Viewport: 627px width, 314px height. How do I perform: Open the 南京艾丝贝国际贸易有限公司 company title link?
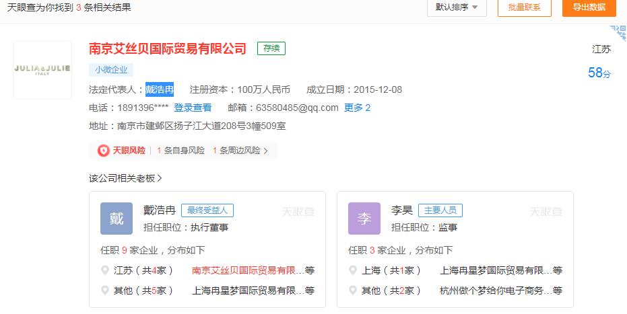click(x=168, y=48)
